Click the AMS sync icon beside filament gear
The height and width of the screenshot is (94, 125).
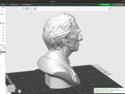[1, 23]
